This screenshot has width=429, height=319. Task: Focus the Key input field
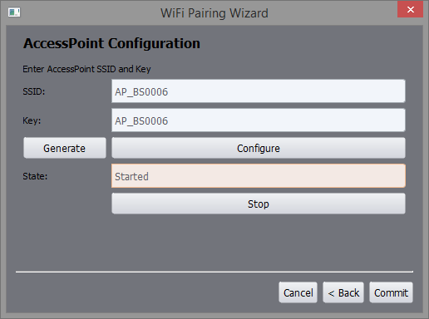[x=259, y=120]
